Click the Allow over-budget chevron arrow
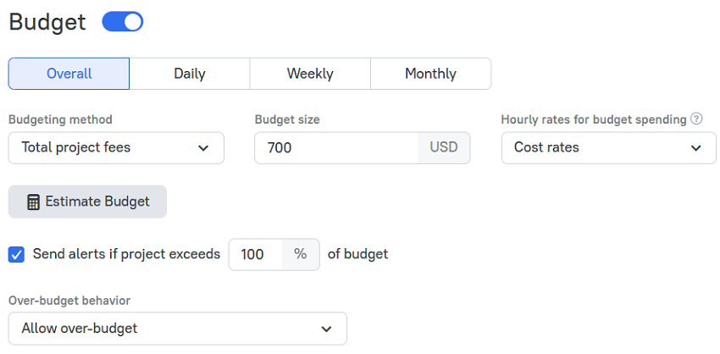720x354 pixels. point(326,329)
